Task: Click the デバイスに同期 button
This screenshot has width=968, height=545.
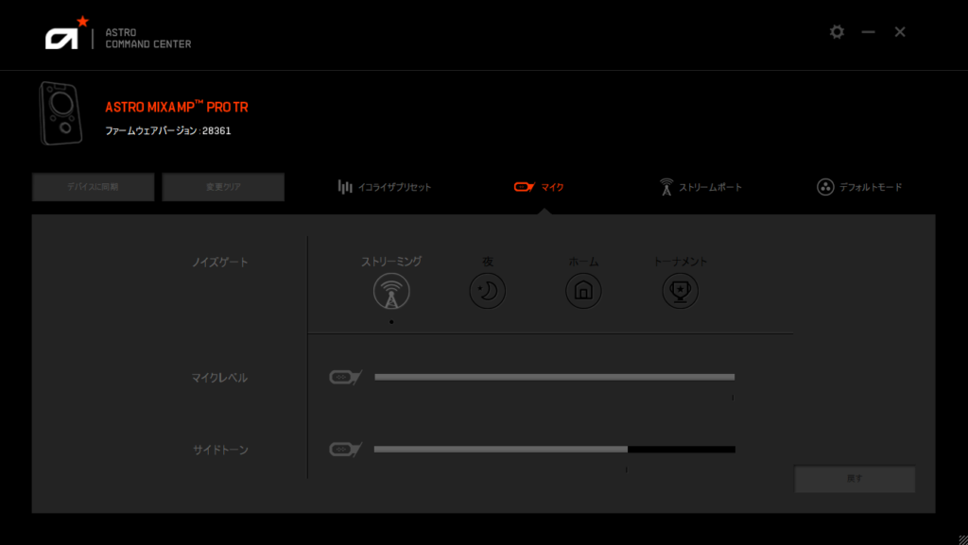Action: [x=94, y=187]
